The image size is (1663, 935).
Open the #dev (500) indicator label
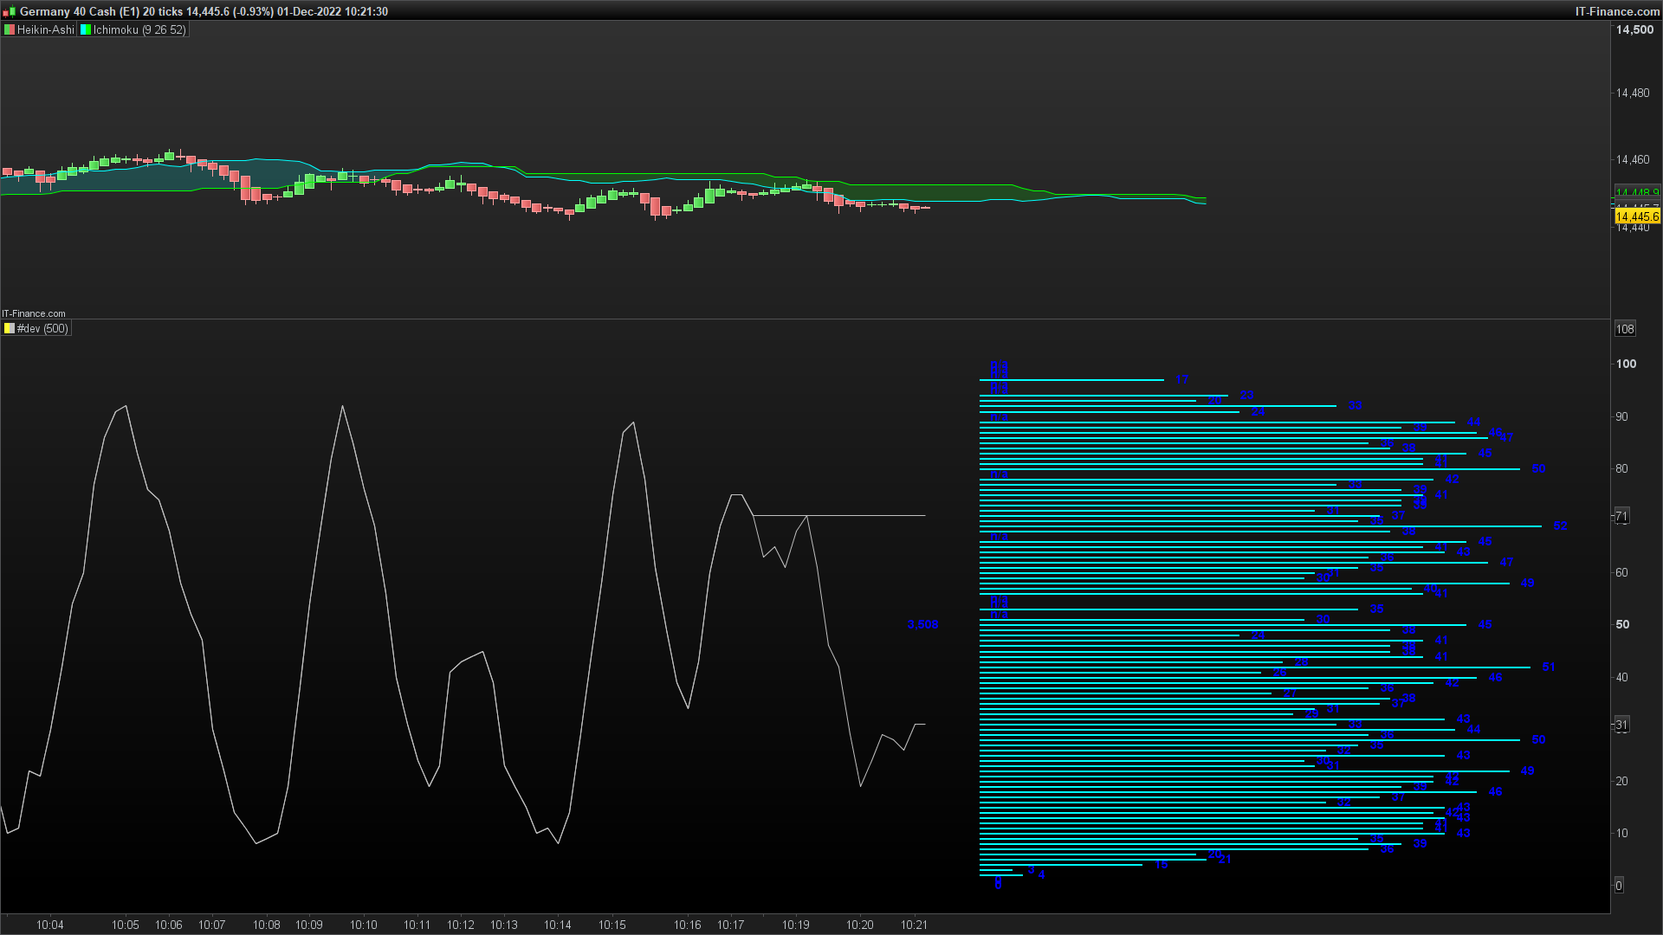(x=42, y=329)
